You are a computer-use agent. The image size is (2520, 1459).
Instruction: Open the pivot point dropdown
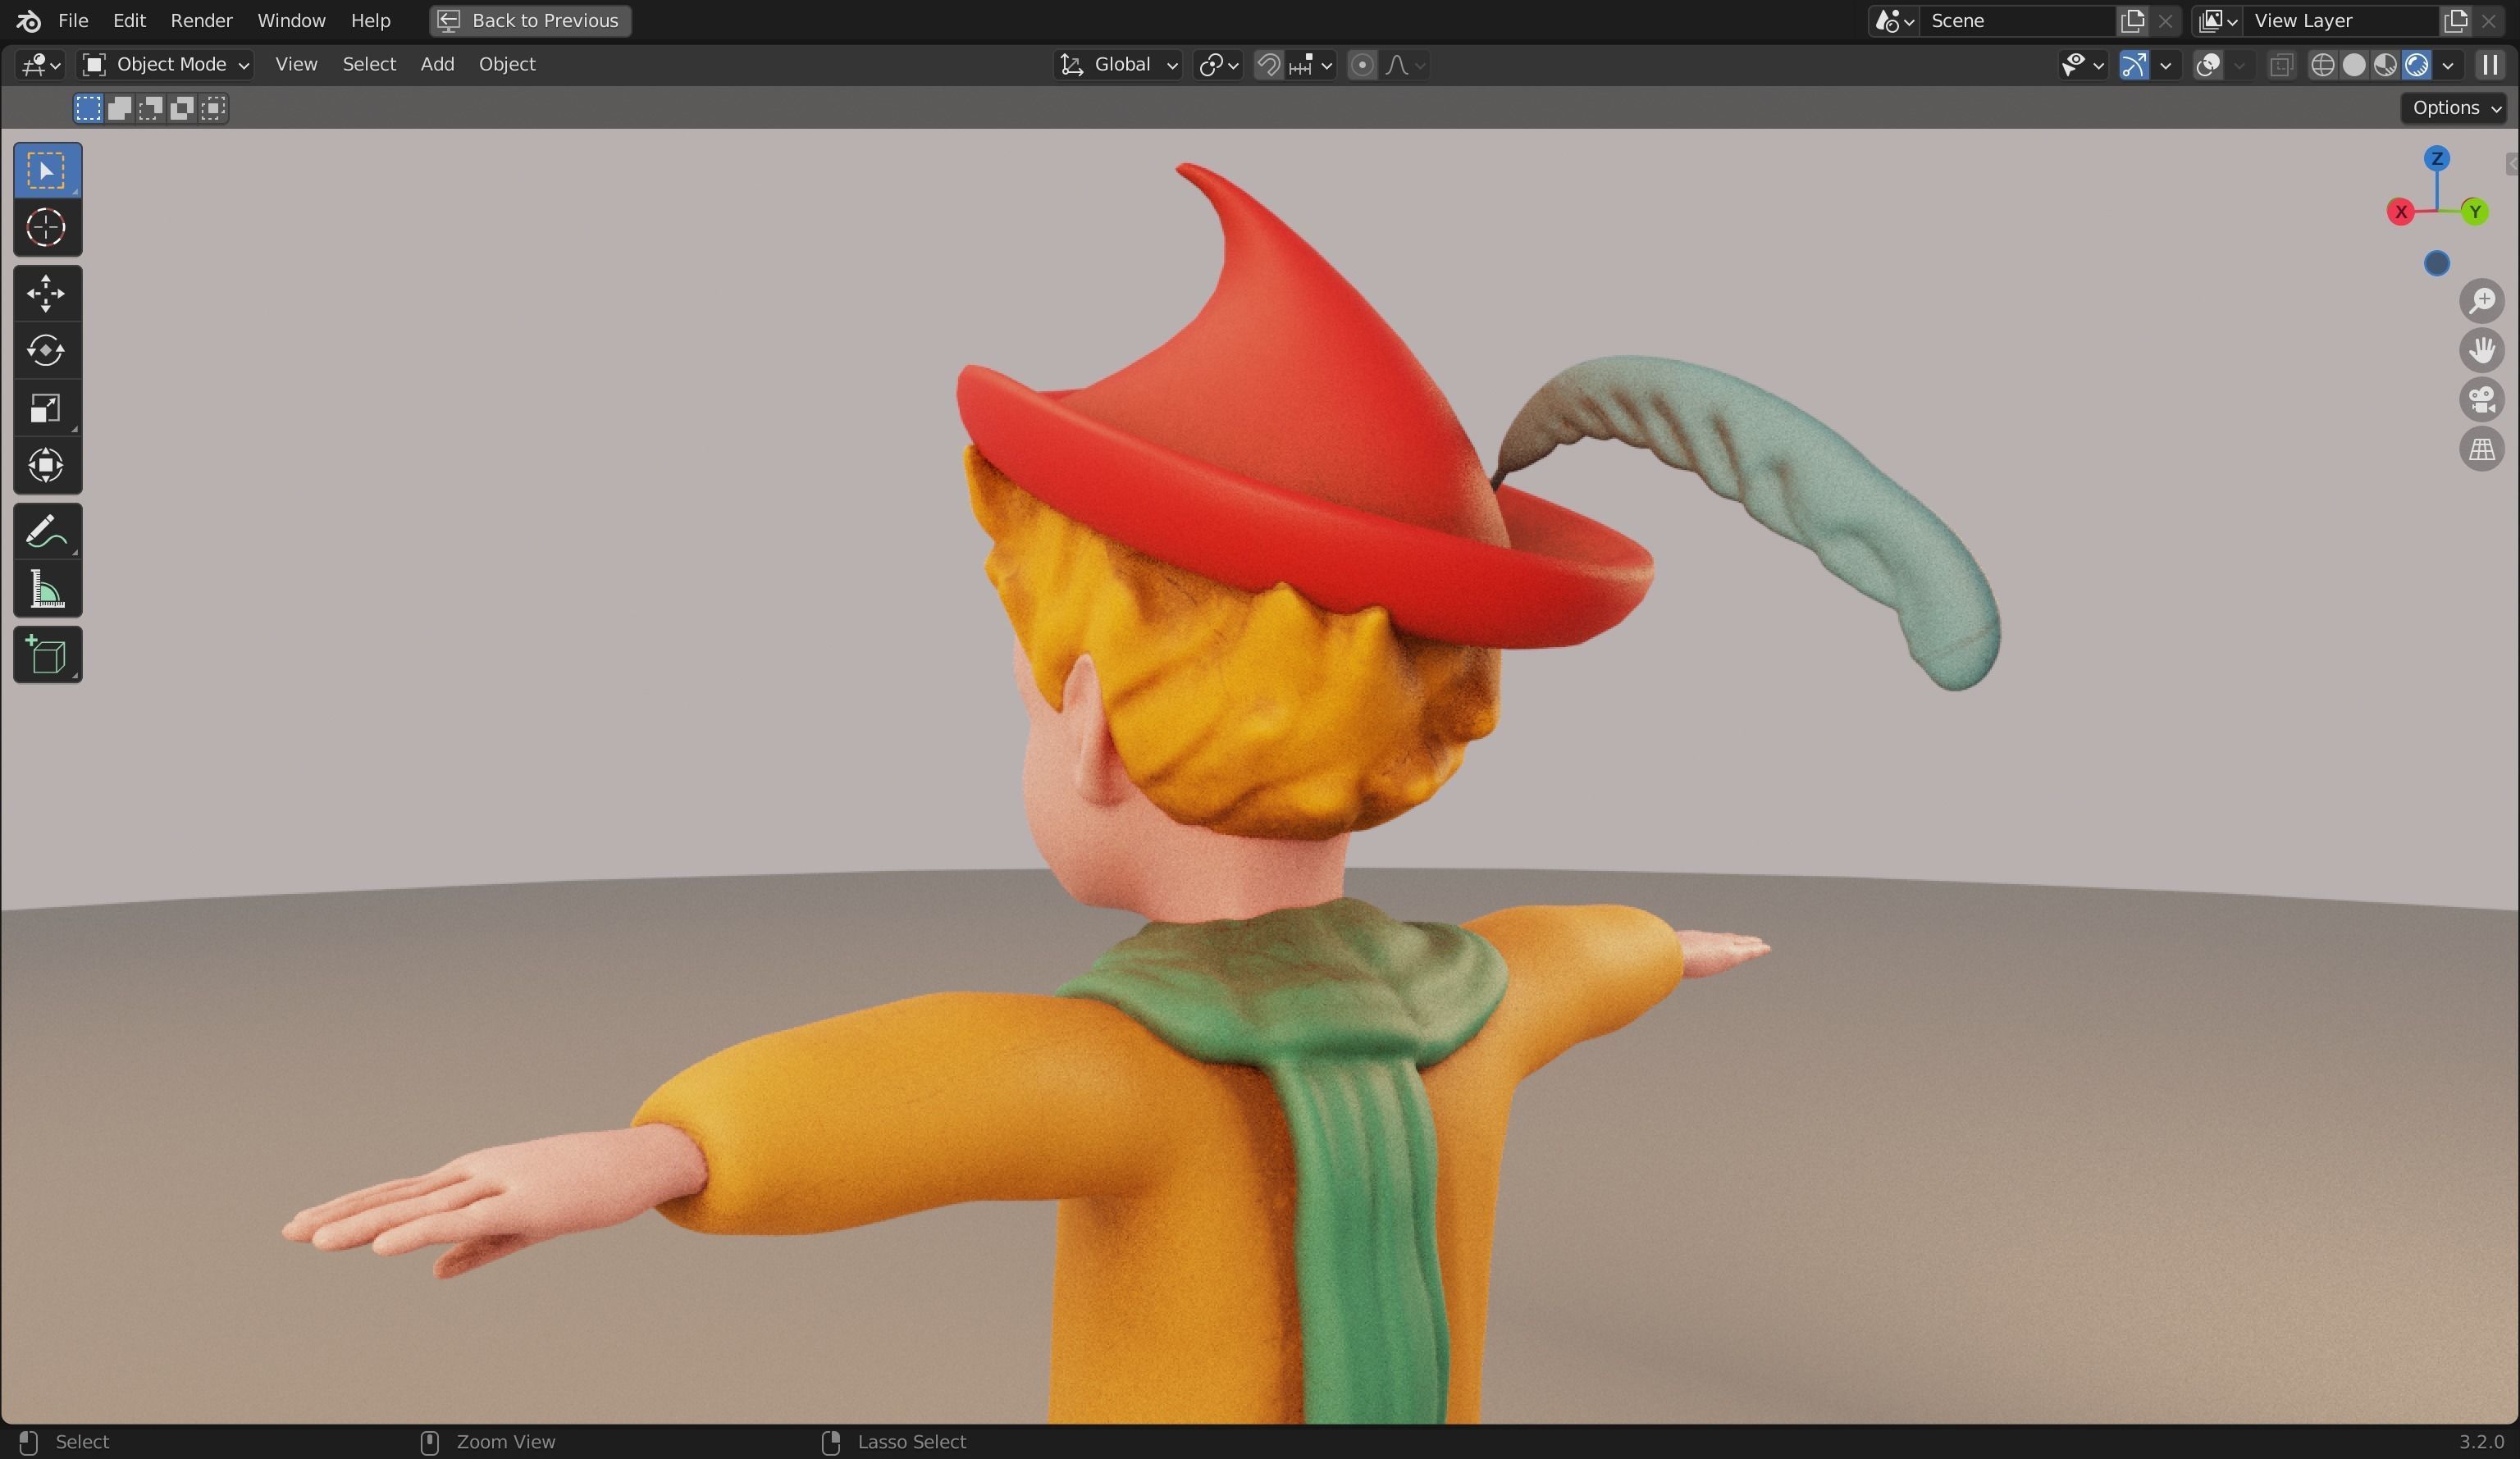click(x=1218, y=65)
